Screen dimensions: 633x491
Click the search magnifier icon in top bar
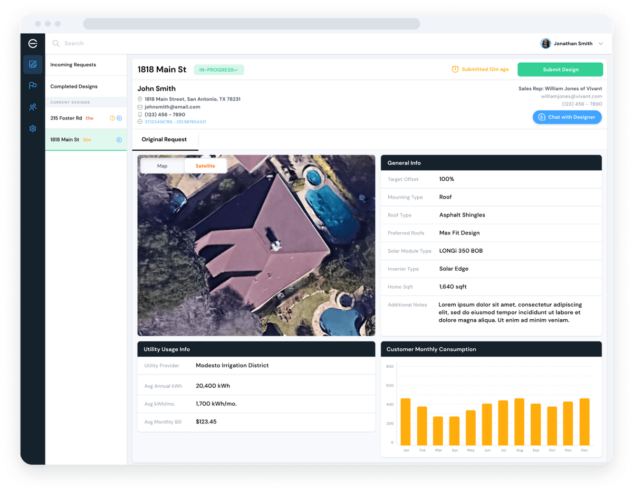[x=56, y=43]
